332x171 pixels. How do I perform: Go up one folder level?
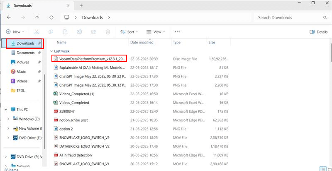click(37, 17)
